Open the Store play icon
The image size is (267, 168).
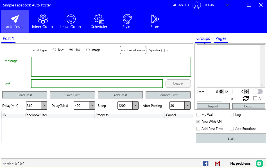pos(155,19)
